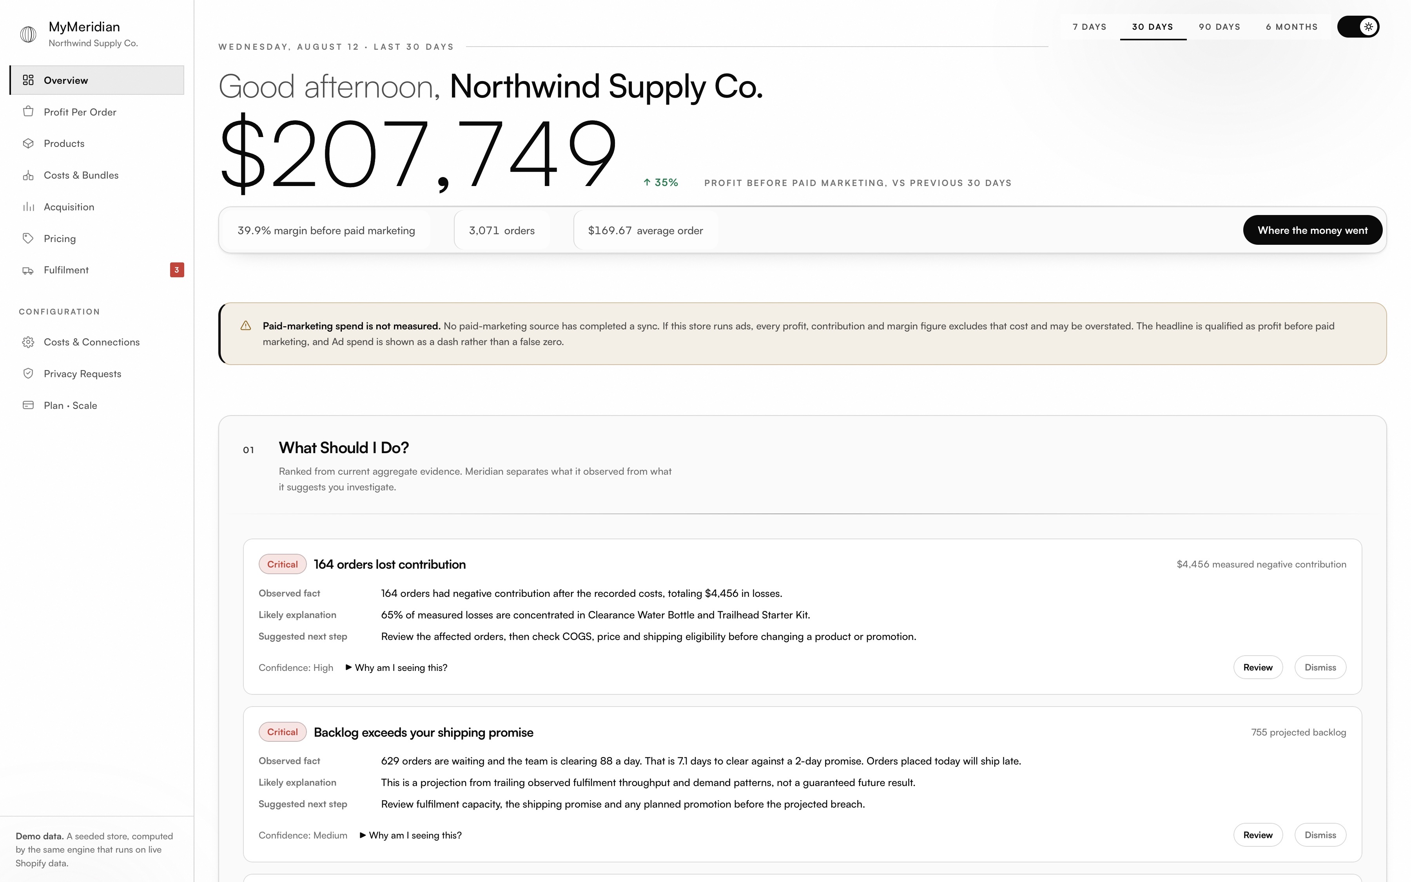The image size is (1411, 882).
Task: Open Costs & Connections configuration
Action: pyautogui.click(x=97, y=342)
